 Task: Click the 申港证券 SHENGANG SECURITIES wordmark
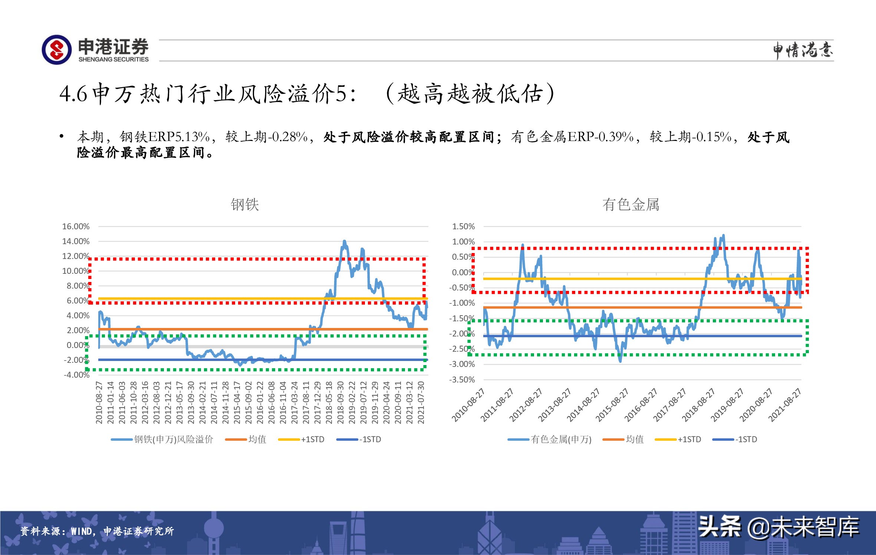coord(113,50)
